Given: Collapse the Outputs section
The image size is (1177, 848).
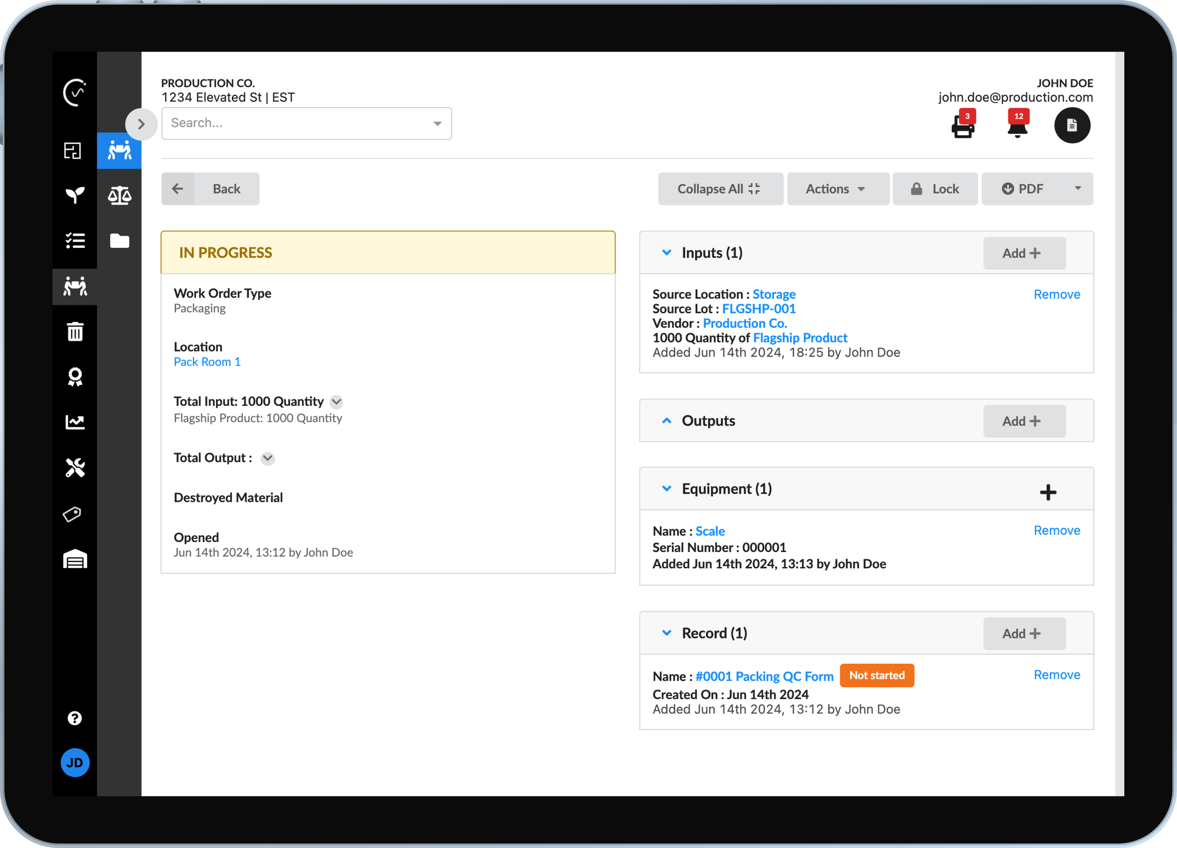Looking at the screenshot, I should 667,421.
